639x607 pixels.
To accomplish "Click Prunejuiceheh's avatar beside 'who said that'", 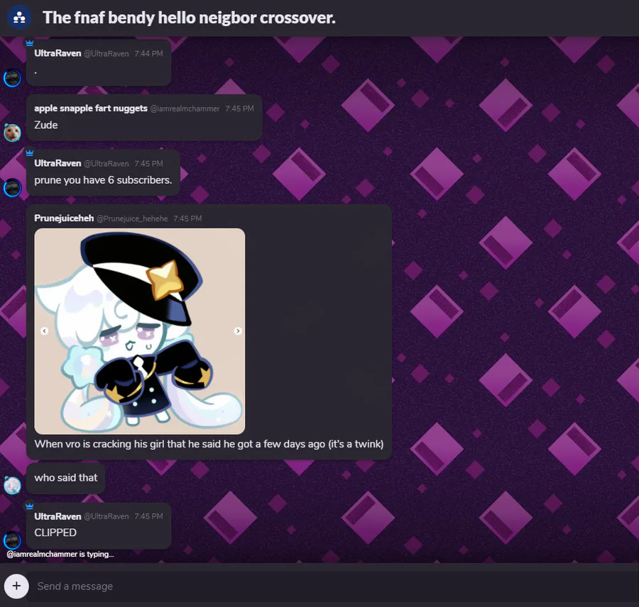I will [x=12, y=485].
